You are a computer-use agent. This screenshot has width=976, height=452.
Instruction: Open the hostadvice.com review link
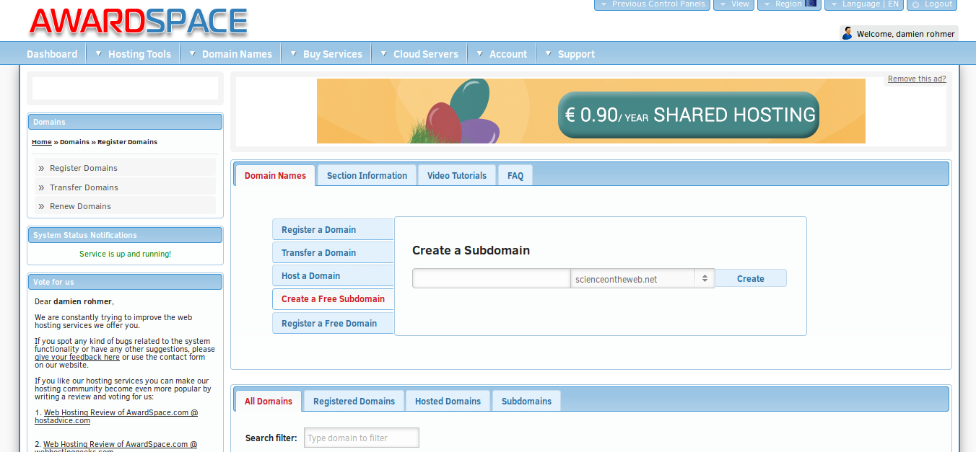[116, 417]
